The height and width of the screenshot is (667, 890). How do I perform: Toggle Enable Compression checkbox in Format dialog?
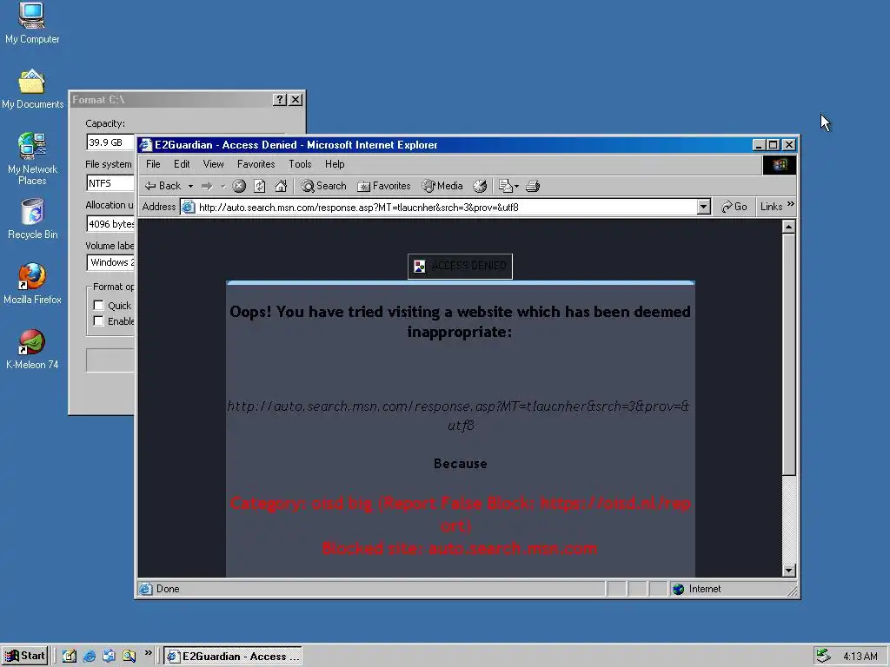(98, 321)
